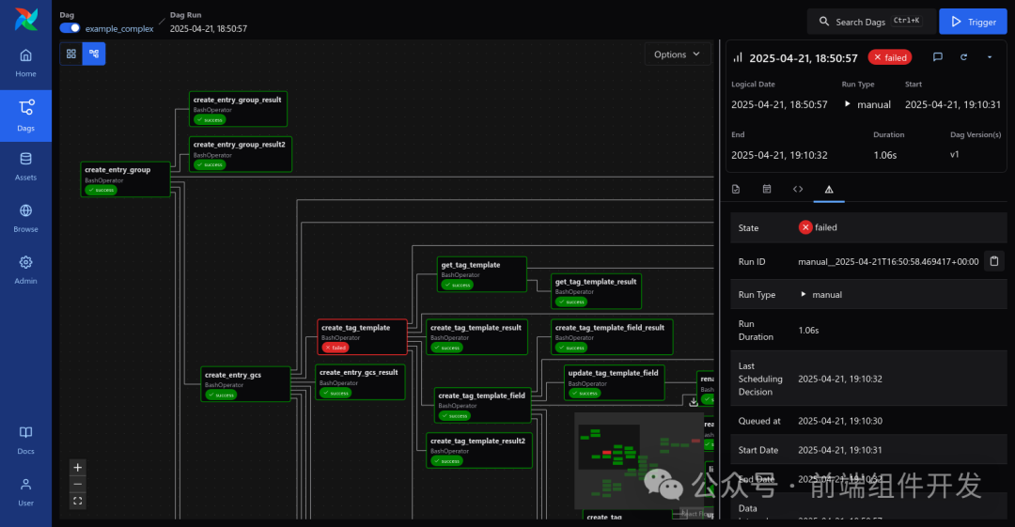Open Admin settings in sidebar
Image resolution: width=1015 pixels, height=527 pixels.
click(x=26, y=271)
